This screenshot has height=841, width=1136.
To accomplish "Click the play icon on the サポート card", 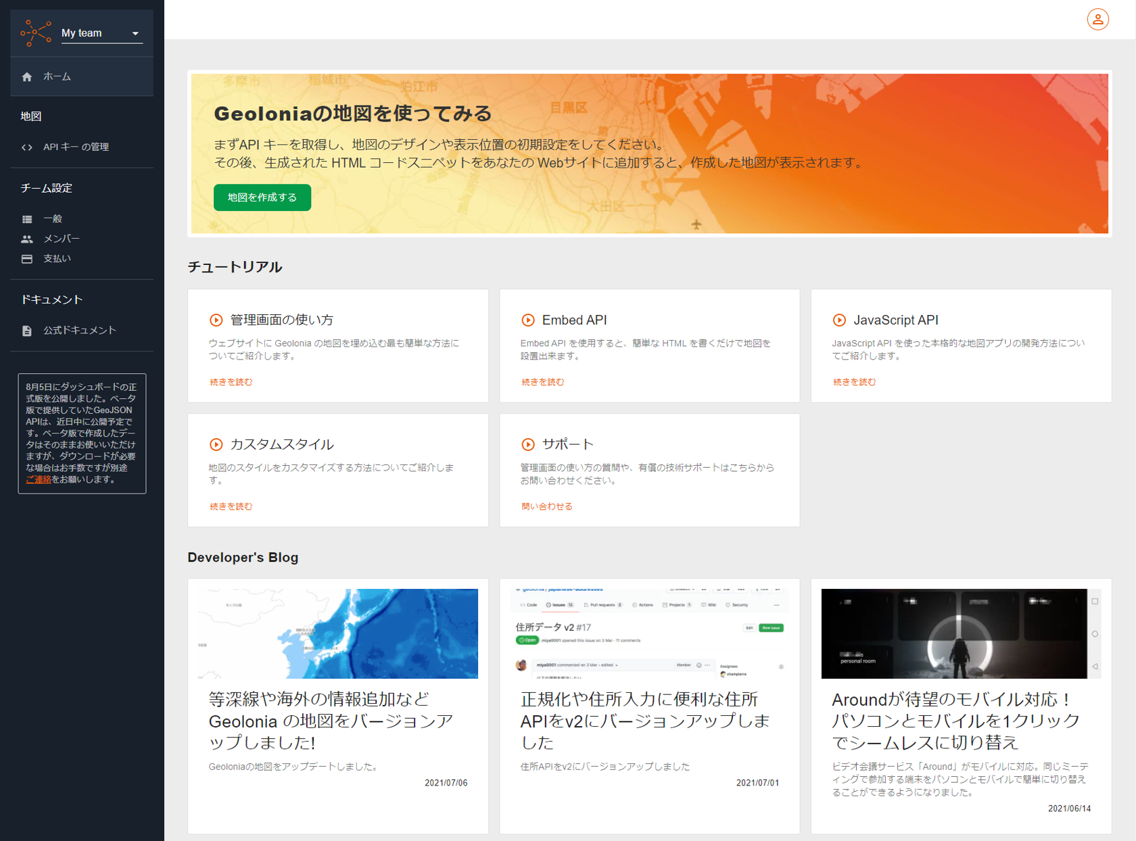I will pos(528,444).
